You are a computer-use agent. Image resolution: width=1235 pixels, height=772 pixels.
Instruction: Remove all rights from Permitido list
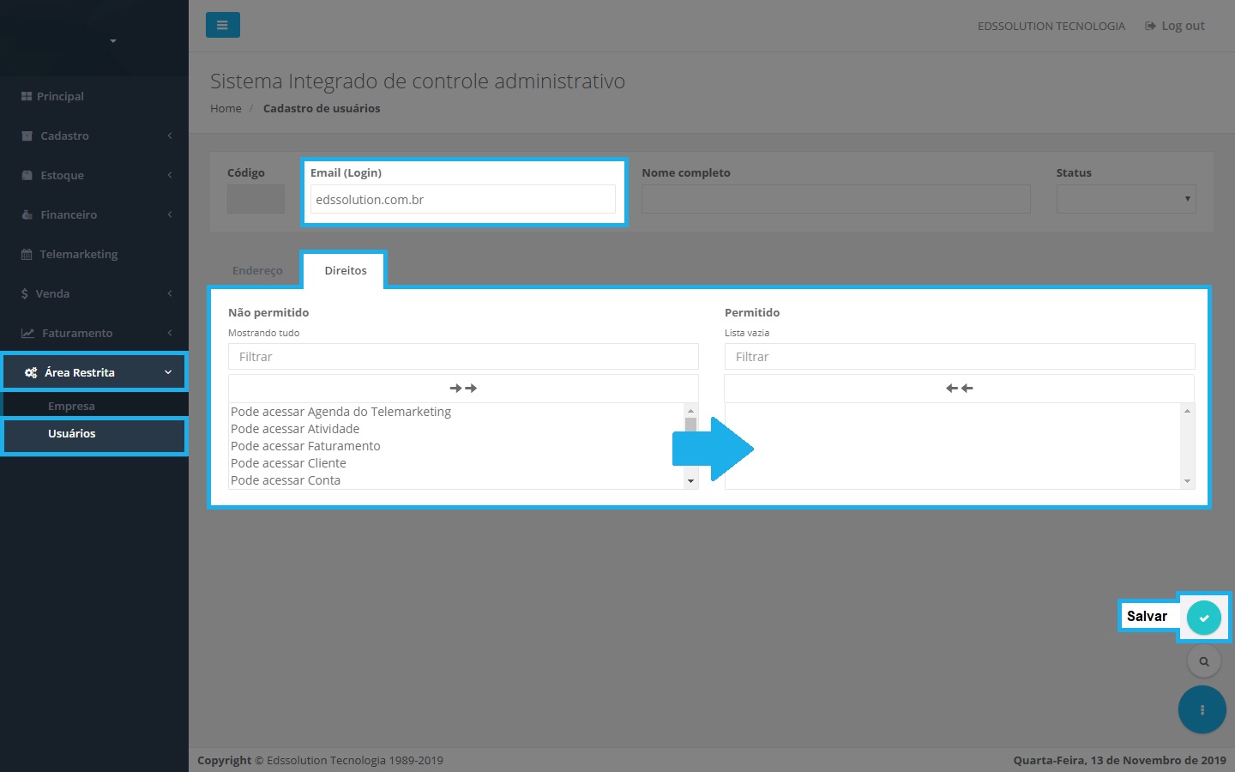pos(960,389)
